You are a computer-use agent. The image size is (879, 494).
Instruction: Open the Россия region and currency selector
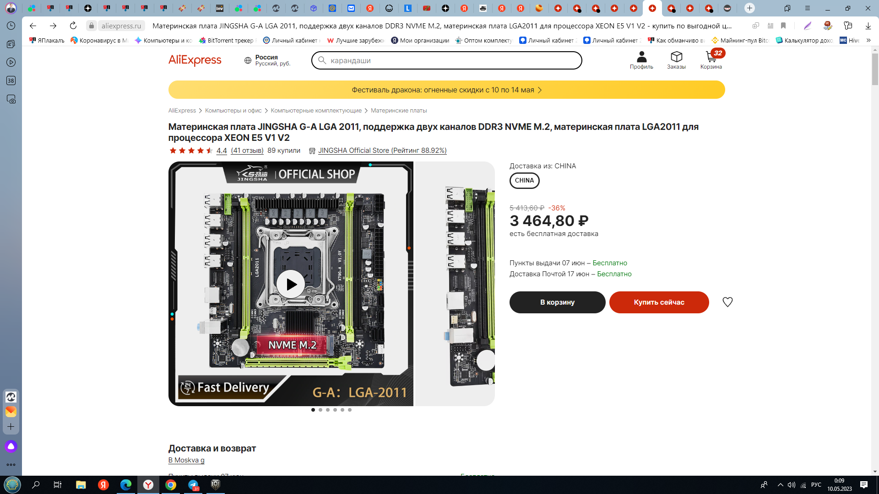[x=267, y=60]
